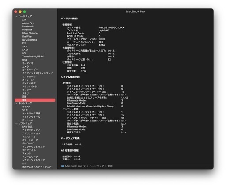Click the serial number F8Y2121H6D6Q1LTAX

tap(111, 27)
